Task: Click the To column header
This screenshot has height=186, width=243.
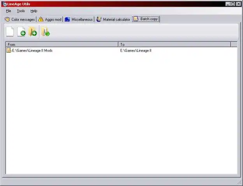Action: 174,45
